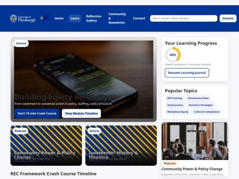Open Community & Newsletter section

pos(117,18)
